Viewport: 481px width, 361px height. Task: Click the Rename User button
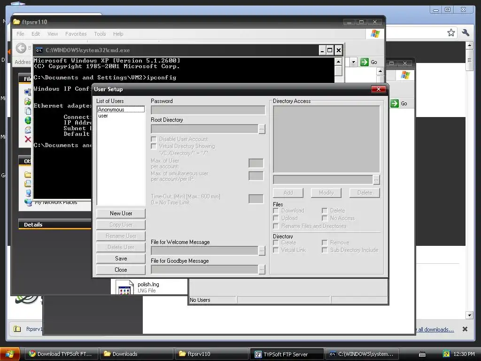[121, 236]
